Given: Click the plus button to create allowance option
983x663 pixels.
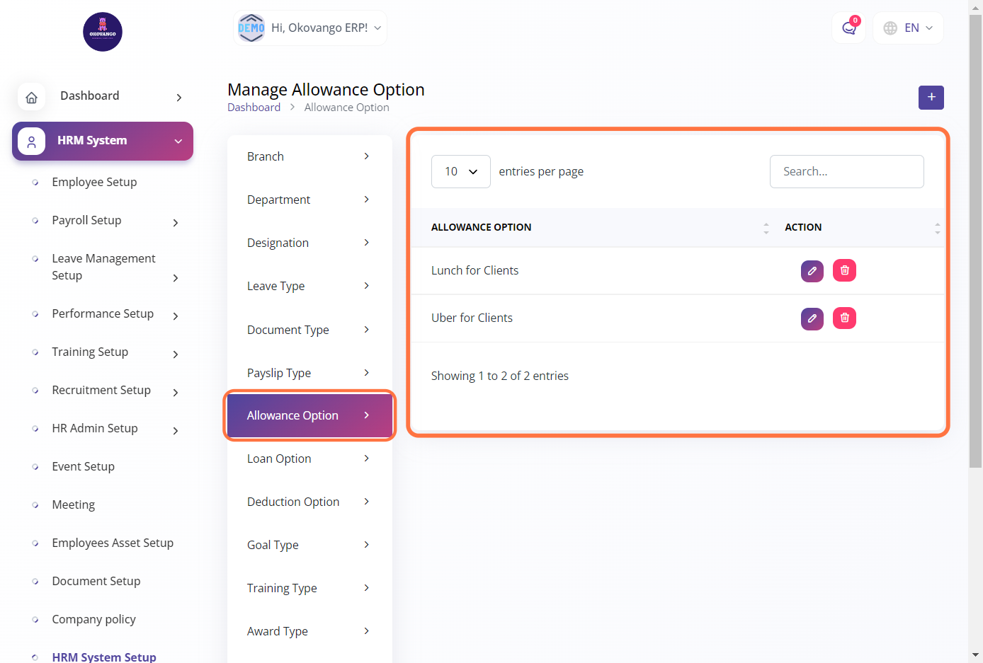Looking at the screenshot, I should 931,98.
